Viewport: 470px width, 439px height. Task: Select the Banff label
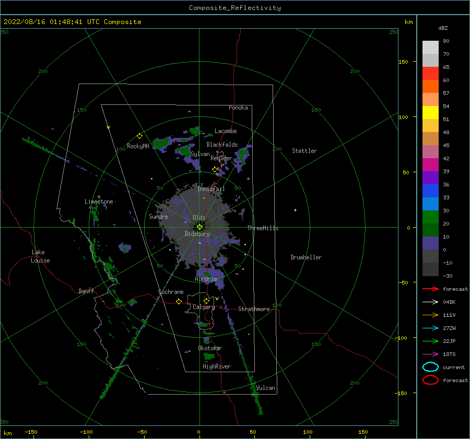pyautogui.click(x=86, y=291)
